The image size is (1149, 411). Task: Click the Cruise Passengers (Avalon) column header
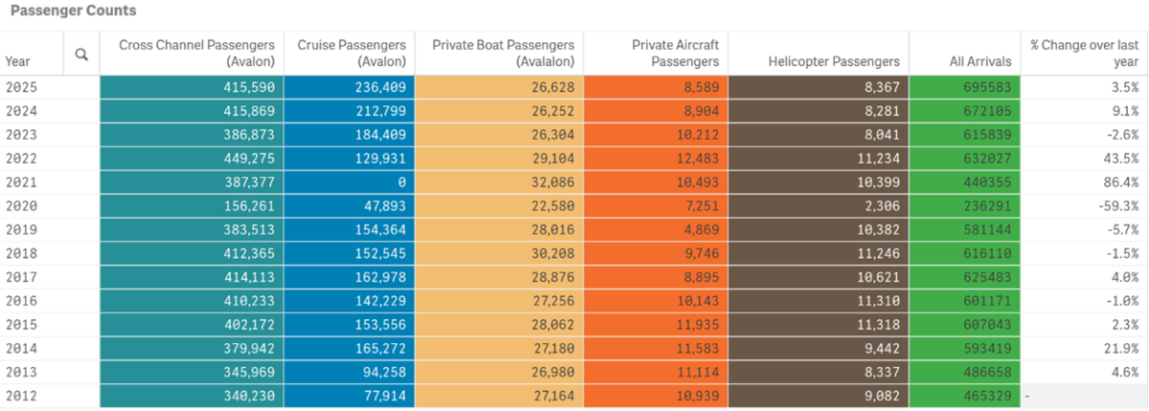pos(351,53)
